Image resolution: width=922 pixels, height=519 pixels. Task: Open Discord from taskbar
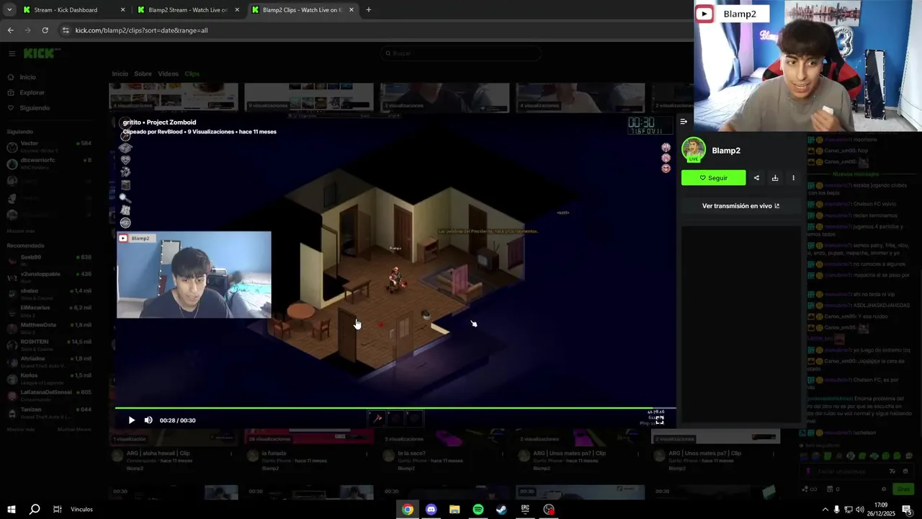click(x=431, y=510)
